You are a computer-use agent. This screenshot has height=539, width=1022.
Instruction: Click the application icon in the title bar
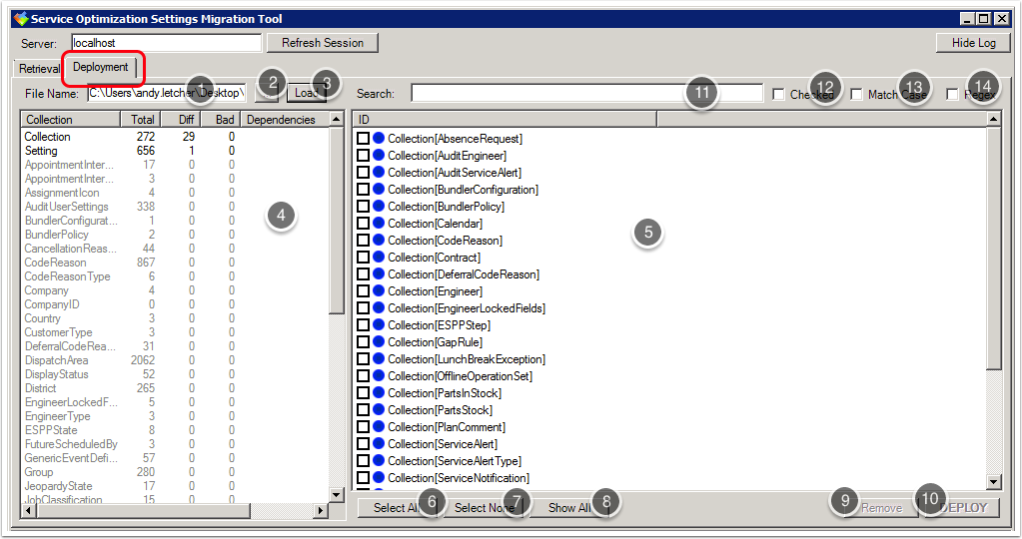19,19
